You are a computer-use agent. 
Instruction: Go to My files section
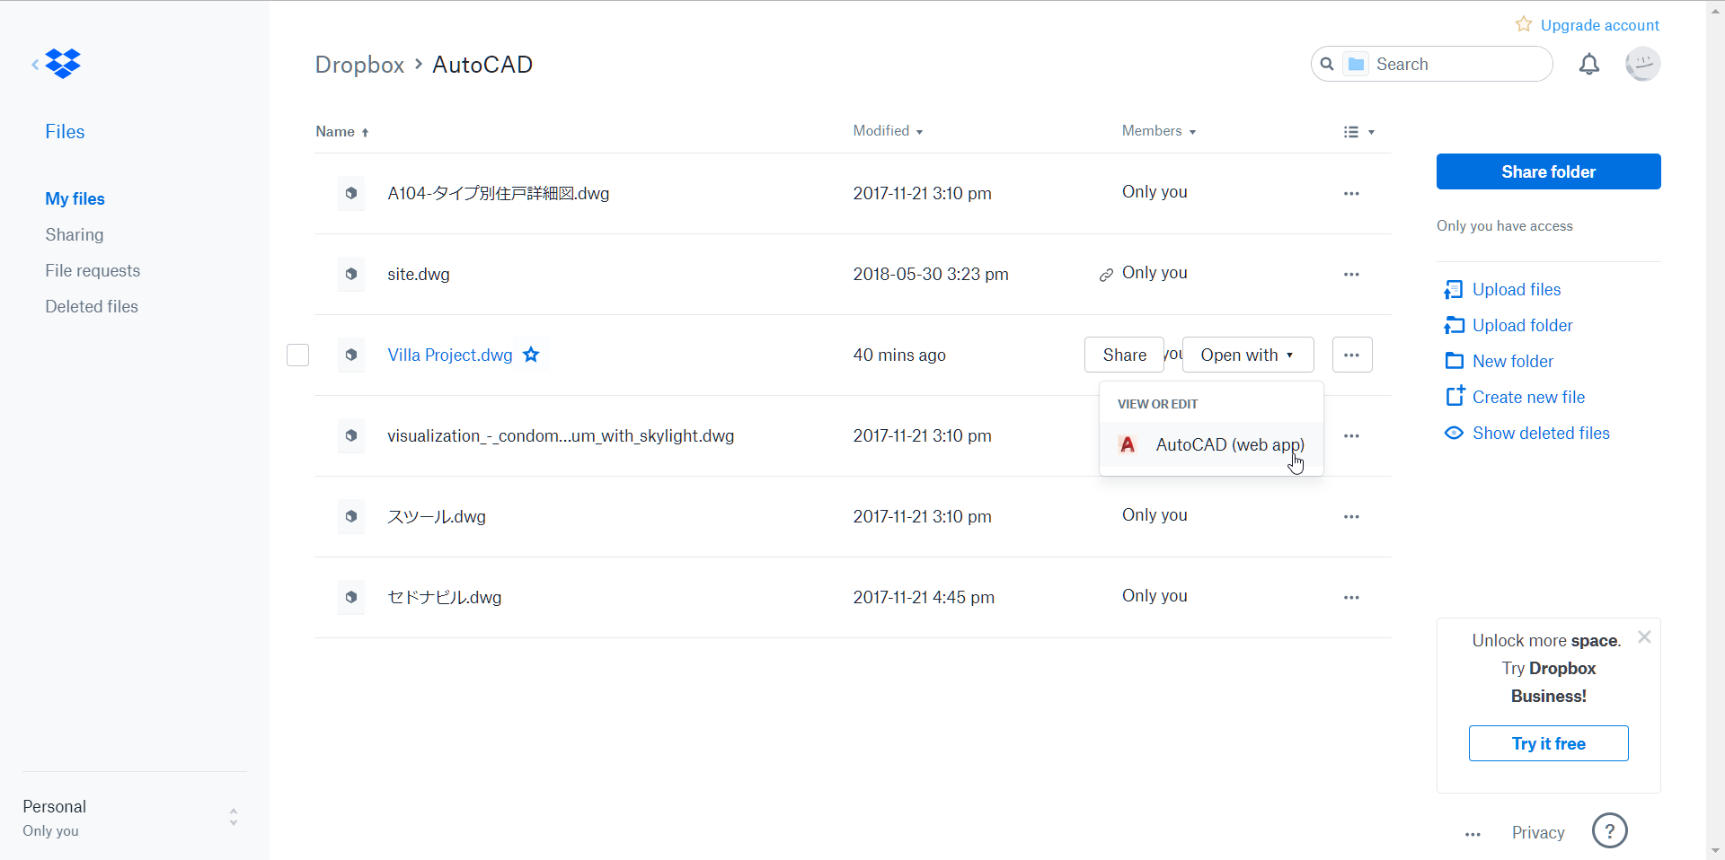click(75, 198)
